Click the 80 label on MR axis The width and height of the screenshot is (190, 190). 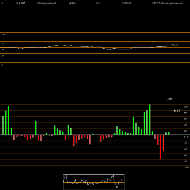185,113
